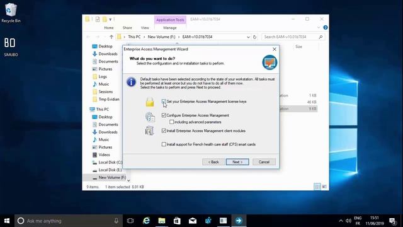Screen dimensions: 403x227
Task: Open the View tab in File Explorer
Action: coord(145,28)
